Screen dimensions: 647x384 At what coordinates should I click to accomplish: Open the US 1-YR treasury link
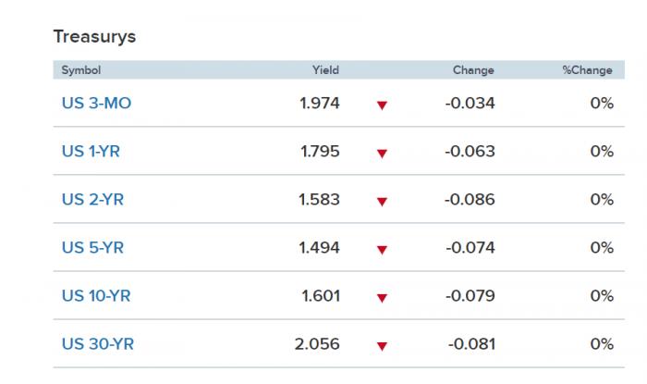pos(91,152)
